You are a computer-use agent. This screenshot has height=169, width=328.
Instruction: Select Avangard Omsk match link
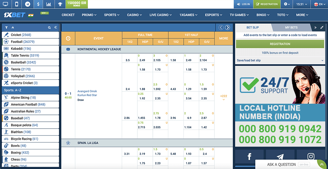pos(87,91)
